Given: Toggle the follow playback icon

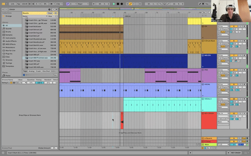Looking at the screenshot, I should coord(94,4).
